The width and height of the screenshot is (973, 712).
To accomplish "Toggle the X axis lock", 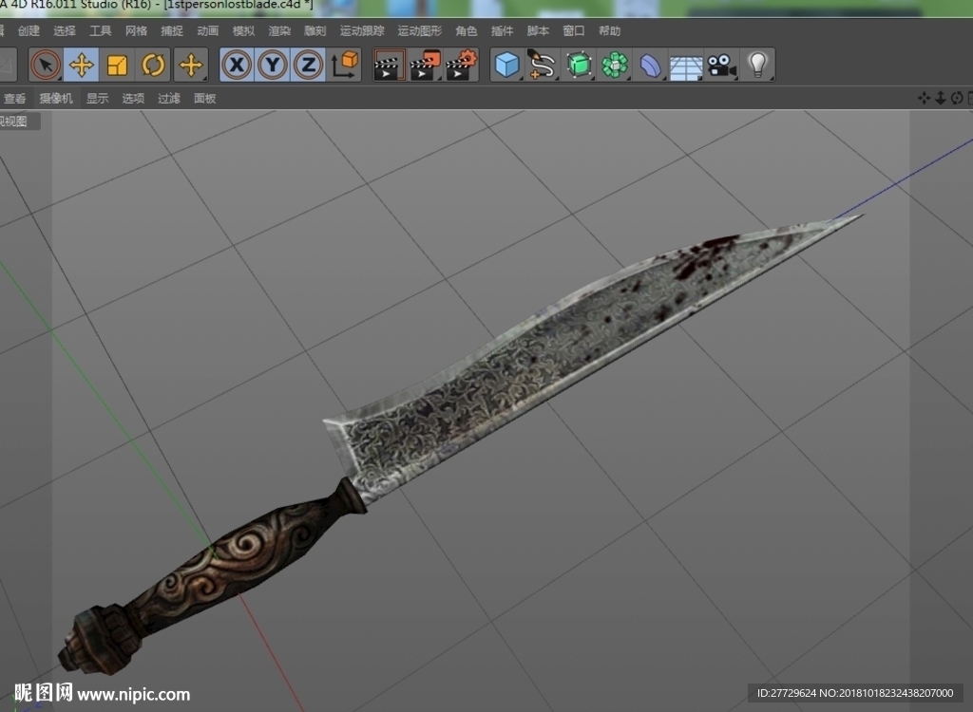I will click(x=237, y=65).
